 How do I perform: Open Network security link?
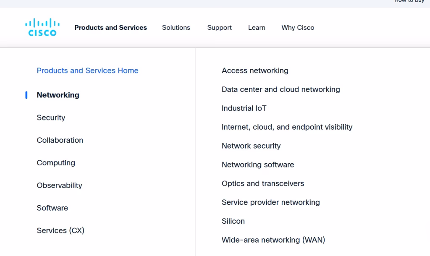251,146
